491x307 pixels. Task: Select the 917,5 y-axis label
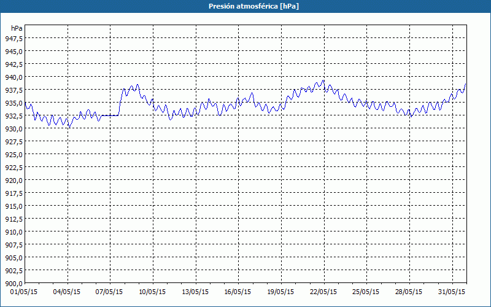pyautogui.click(x=14, y=193)
